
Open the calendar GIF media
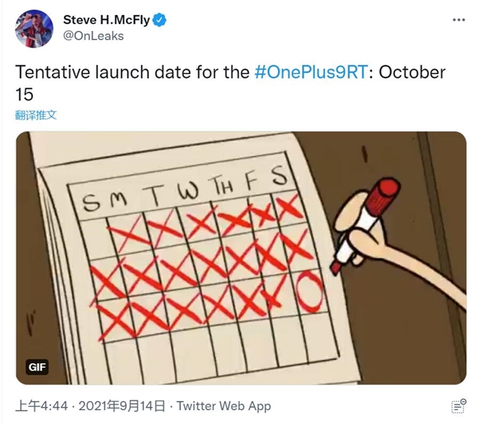click(x=241, y=258)
